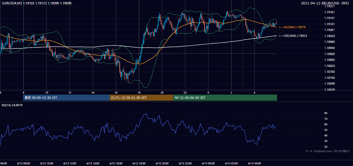Click price axis label 1.18900
Viewport: 353px width, 166px height.
click(330, 54)
